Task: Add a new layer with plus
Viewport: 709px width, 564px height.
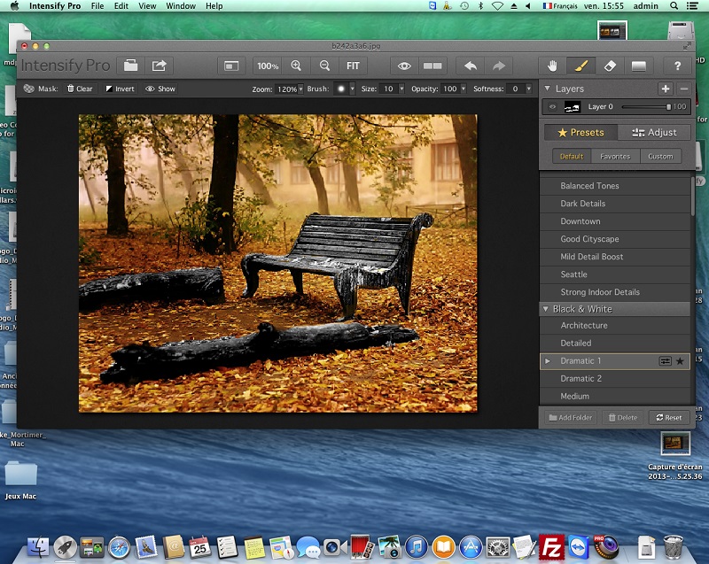Action: click(x=666, y=89)
